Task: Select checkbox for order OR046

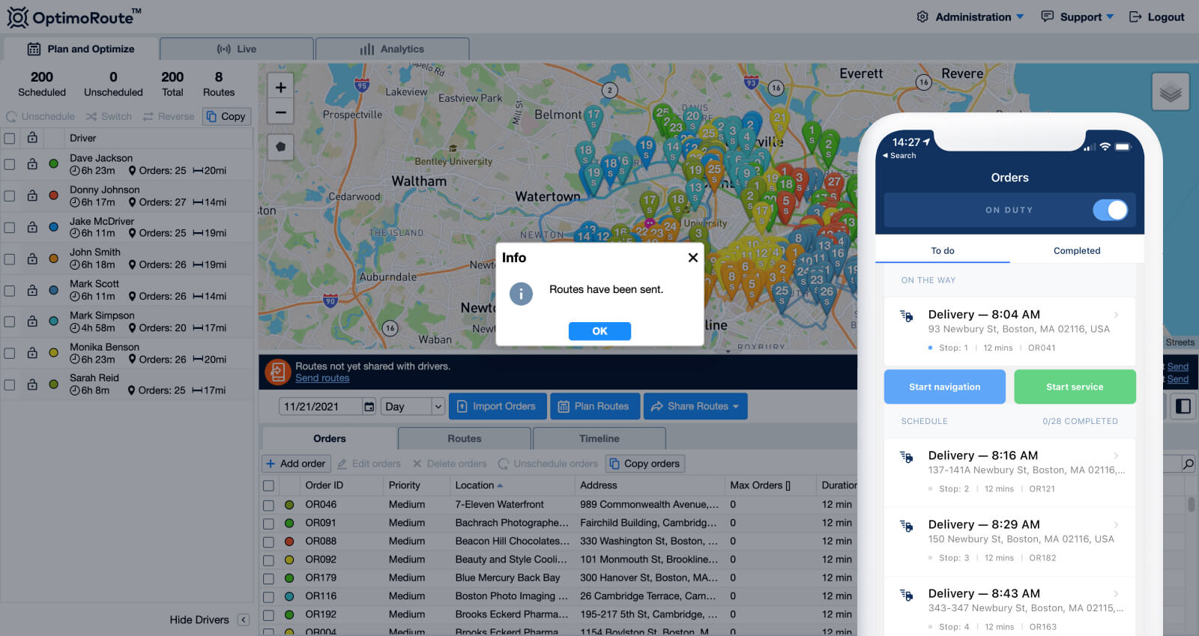Action: 268,505
